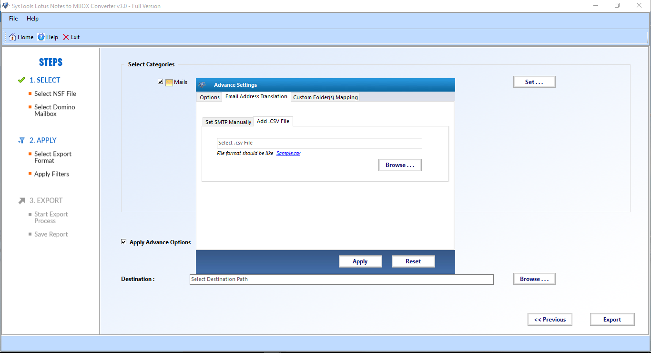Viewport: 651px width, 353px height.
Task: Click the Select .csv File field
Action: pyautogui.click(x=319, y=143)
